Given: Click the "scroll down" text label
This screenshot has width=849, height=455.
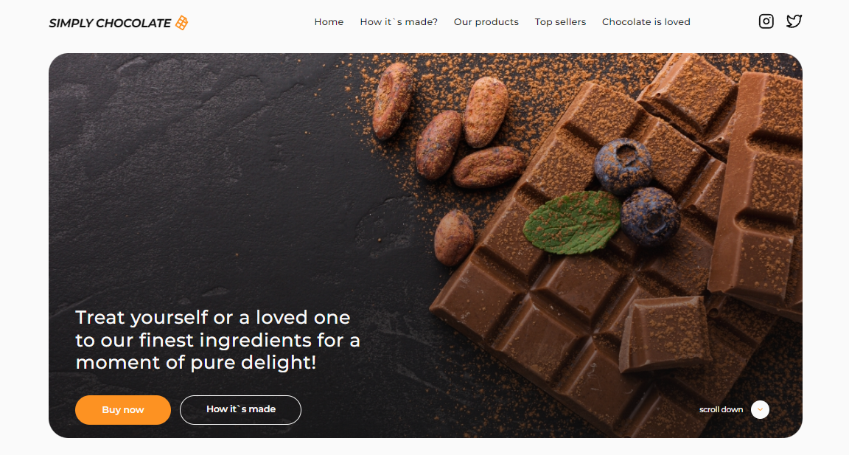Looking at the screenshot, I should (x=721, y=409).
